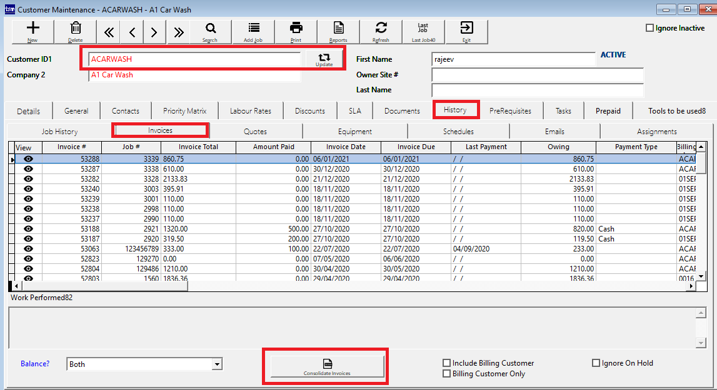This screenshot has width=717, height=390.
Task: Click into the Last Name field
Action: click(537, 90)
